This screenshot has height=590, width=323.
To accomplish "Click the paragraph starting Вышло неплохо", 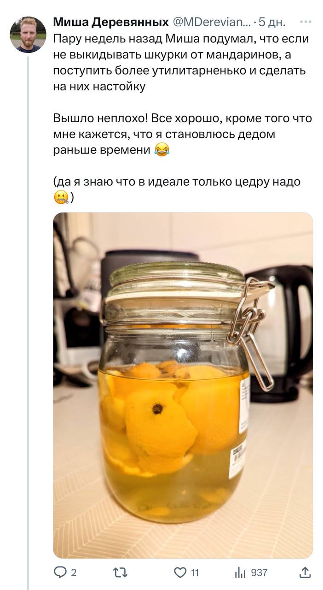I will point(183,134).
